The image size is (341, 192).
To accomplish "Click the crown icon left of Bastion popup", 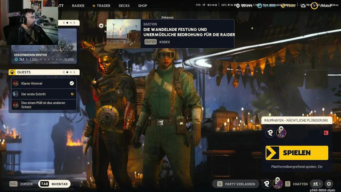I will [x=101, y=26].
